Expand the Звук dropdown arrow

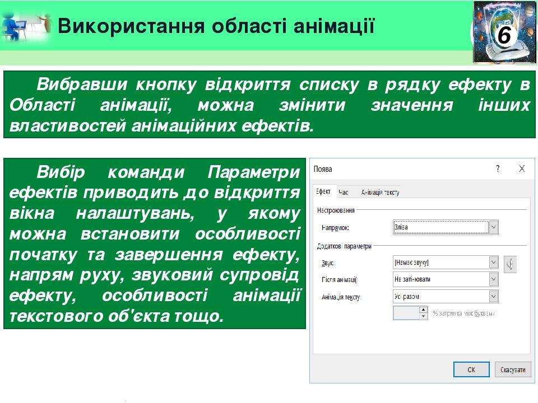pyautogui.click(x=493, y=263)
